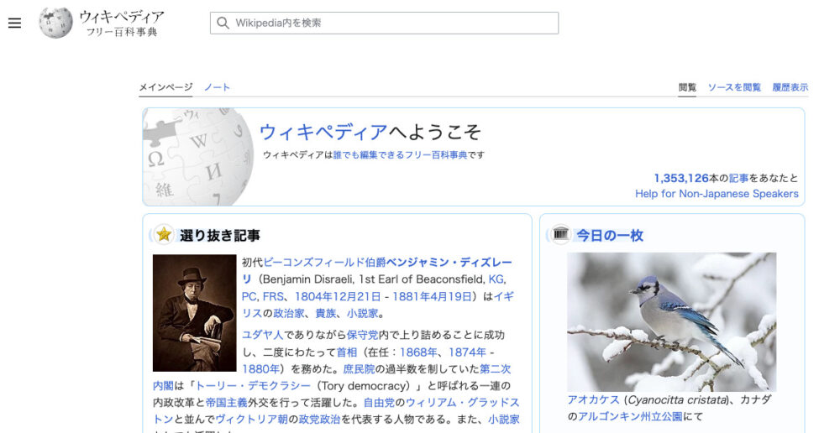Click the gold star featured-article icon
The height and width of the screenshot is (433, 840).
point(164,234)
